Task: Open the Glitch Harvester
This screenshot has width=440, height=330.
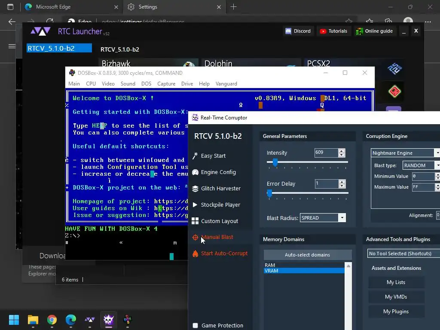Action: point(217,188)
